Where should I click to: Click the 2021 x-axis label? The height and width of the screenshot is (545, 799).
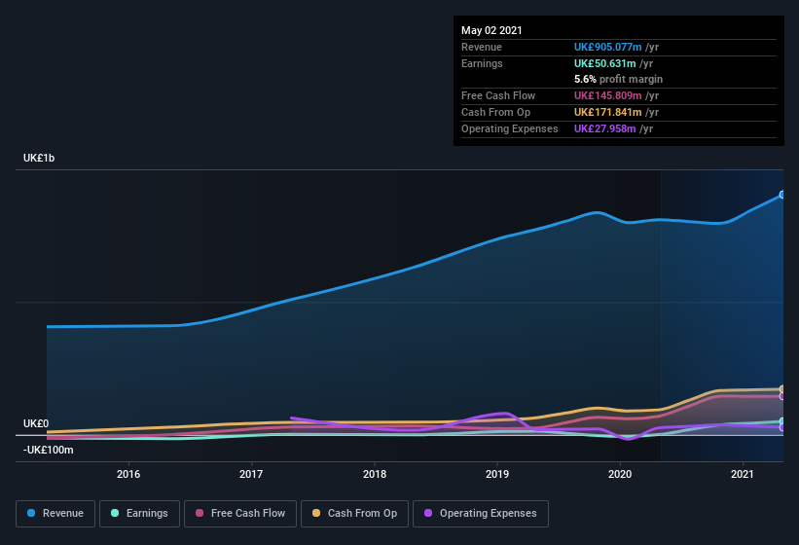point(743,474)
